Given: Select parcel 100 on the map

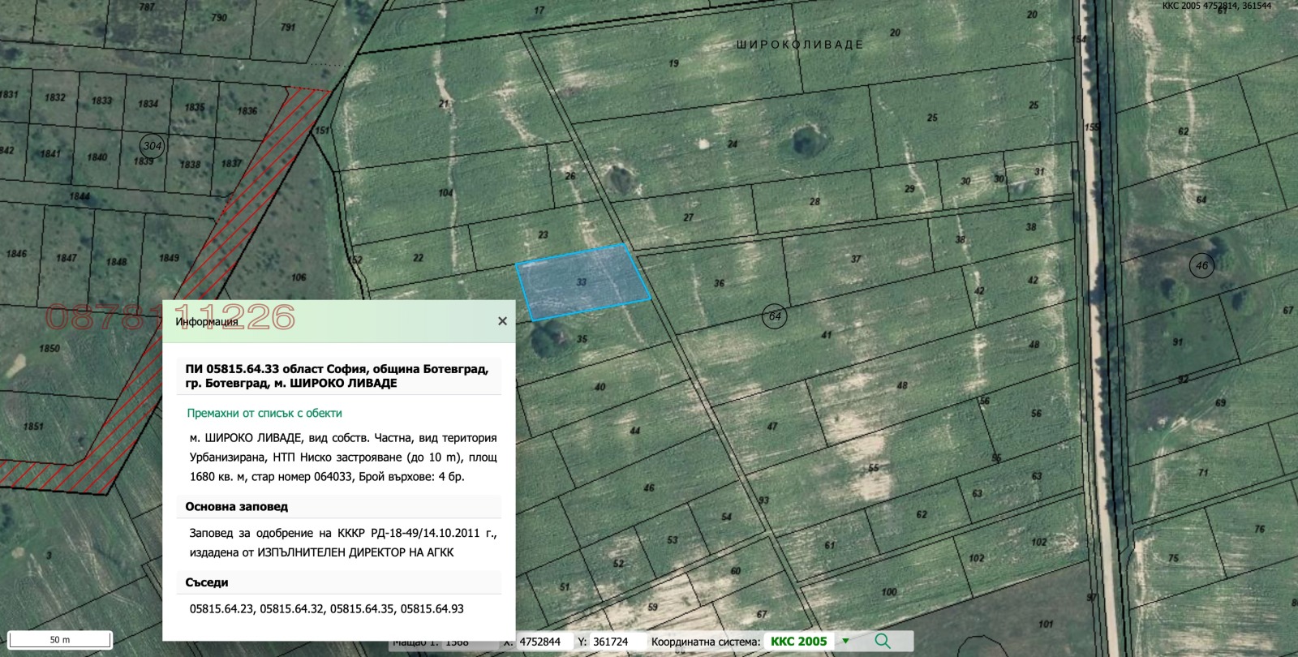Looking at the screenshot, I should (x=889, y=591).
